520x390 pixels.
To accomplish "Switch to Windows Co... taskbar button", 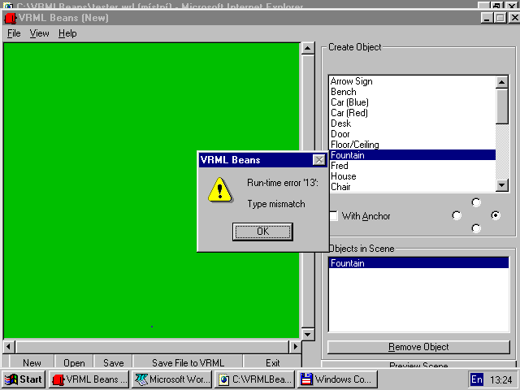I will [x=337, y=379].
